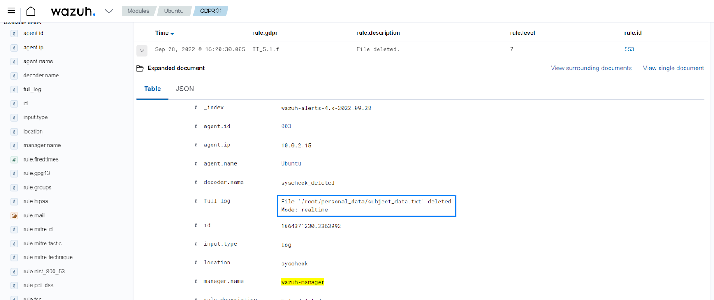This screenshot has width=714, height=300.
Task: Click the GDPR info icon in breadcrumb
Action: [219, 11]
